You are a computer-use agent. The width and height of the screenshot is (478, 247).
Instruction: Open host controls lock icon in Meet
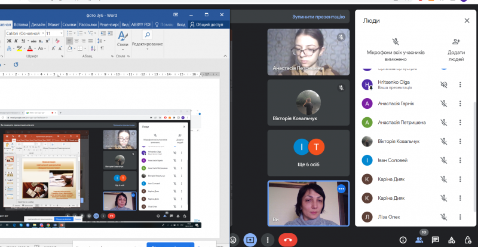468,240
